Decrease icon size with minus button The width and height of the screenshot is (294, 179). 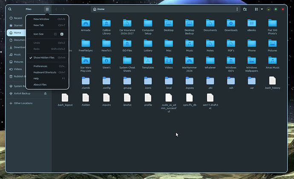click(x=55, y=34)
